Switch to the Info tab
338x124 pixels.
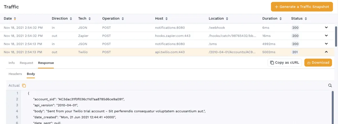click(12, 63)
